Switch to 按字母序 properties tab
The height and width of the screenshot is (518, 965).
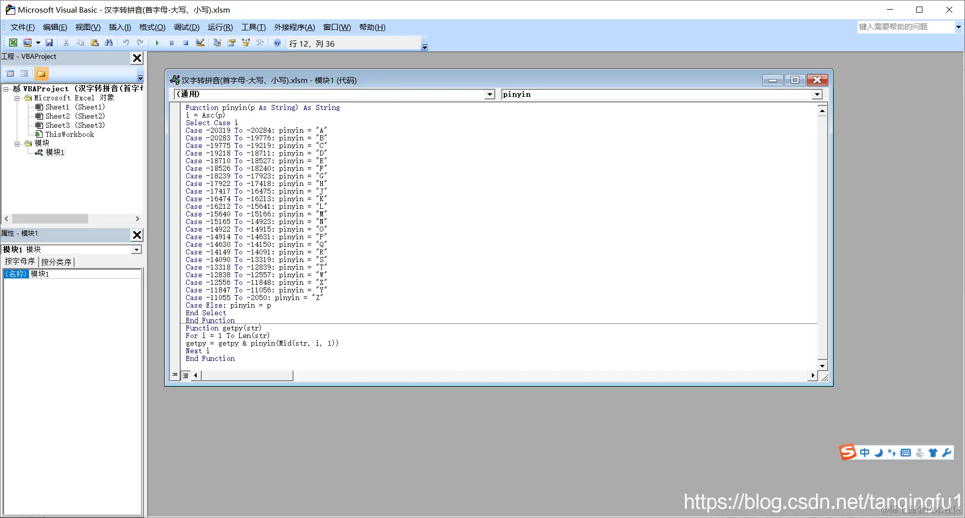(x=20, y=262)
